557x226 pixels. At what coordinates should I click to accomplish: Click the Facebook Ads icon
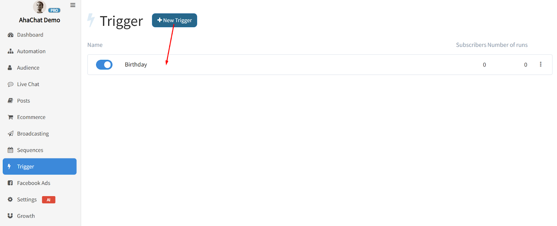tap(10, 183)
